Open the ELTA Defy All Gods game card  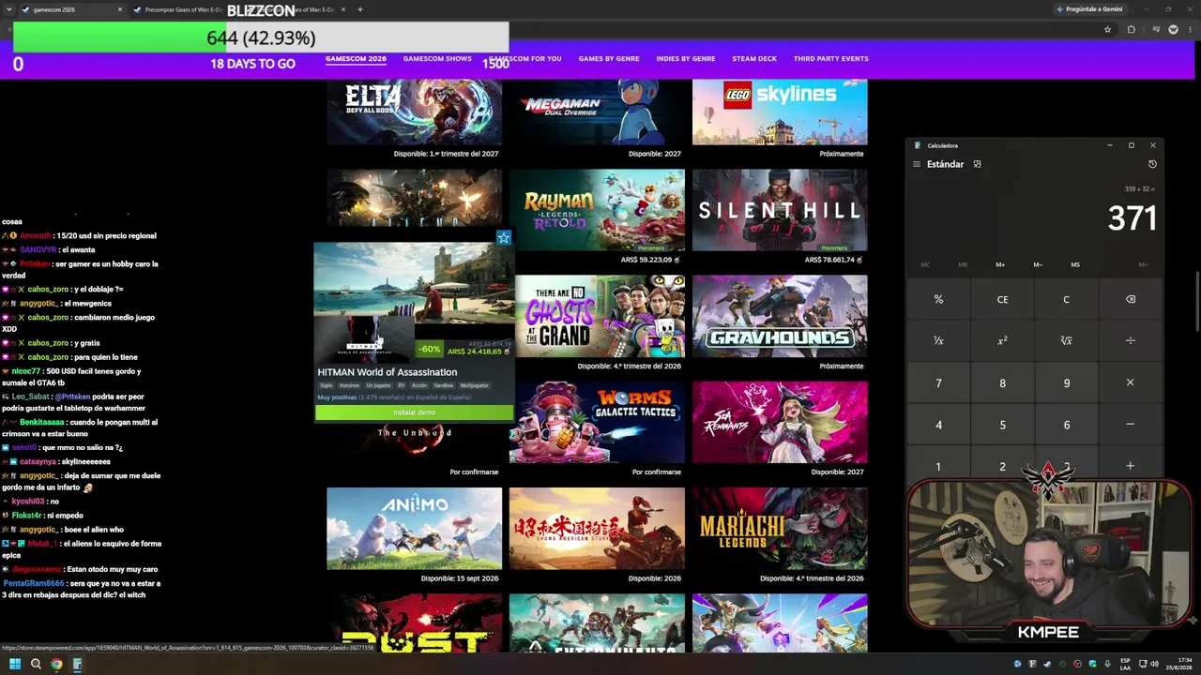(414, 112)
